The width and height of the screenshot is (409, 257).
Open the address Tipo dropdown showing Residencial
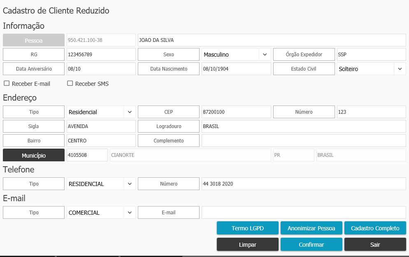101,112
